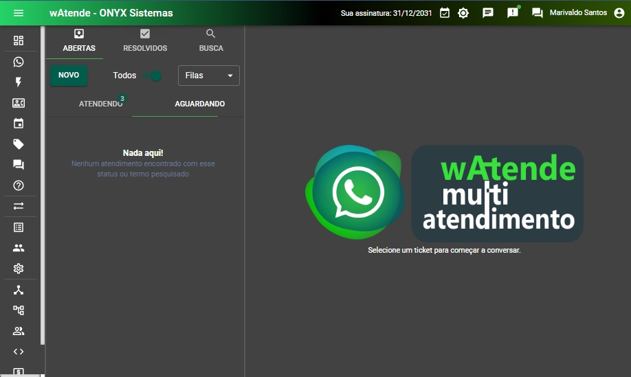631x377 pixels.
Task: Select the ATENDENDO tab
Action: tap(100, 104)
